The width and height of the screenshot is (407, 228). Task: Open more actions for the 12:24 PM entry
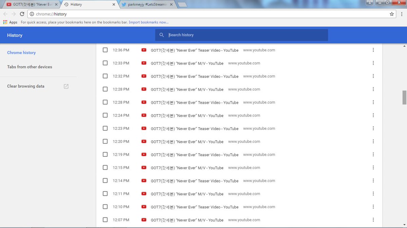coord(373,115)
